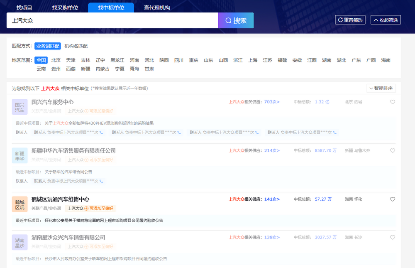Open 长沙市人民政府办公室 轿车 project notice

tap(105, 258)
